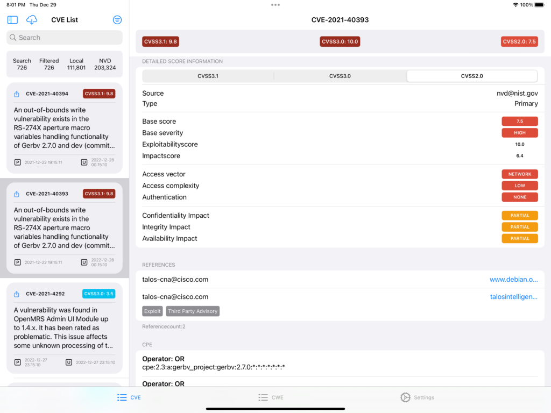Switch to the CVSS3.1 segment
551x413 pixels.
click(208, 76)
